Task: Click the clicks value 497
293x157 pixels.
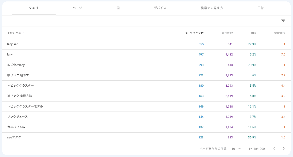Action: click(201, 54)
